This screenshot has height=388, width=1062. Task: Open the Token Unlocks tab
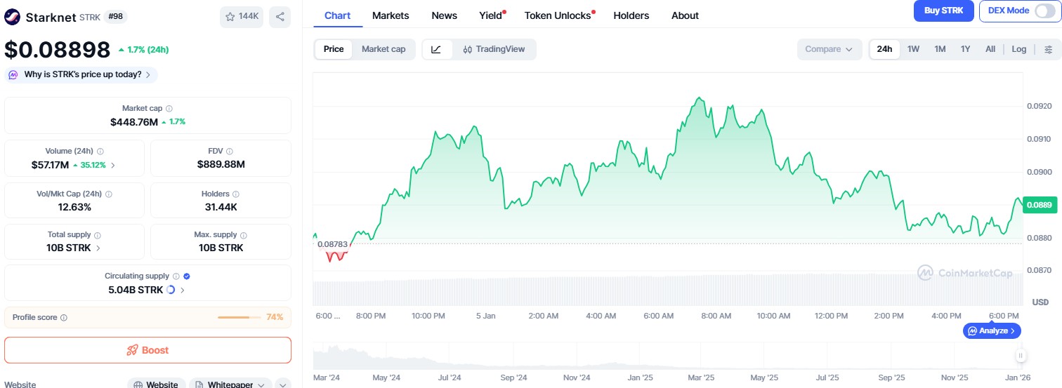(559, 15)
